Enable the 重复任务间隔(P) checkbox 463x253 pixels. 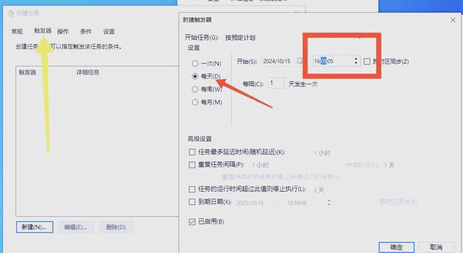point(192,165)
